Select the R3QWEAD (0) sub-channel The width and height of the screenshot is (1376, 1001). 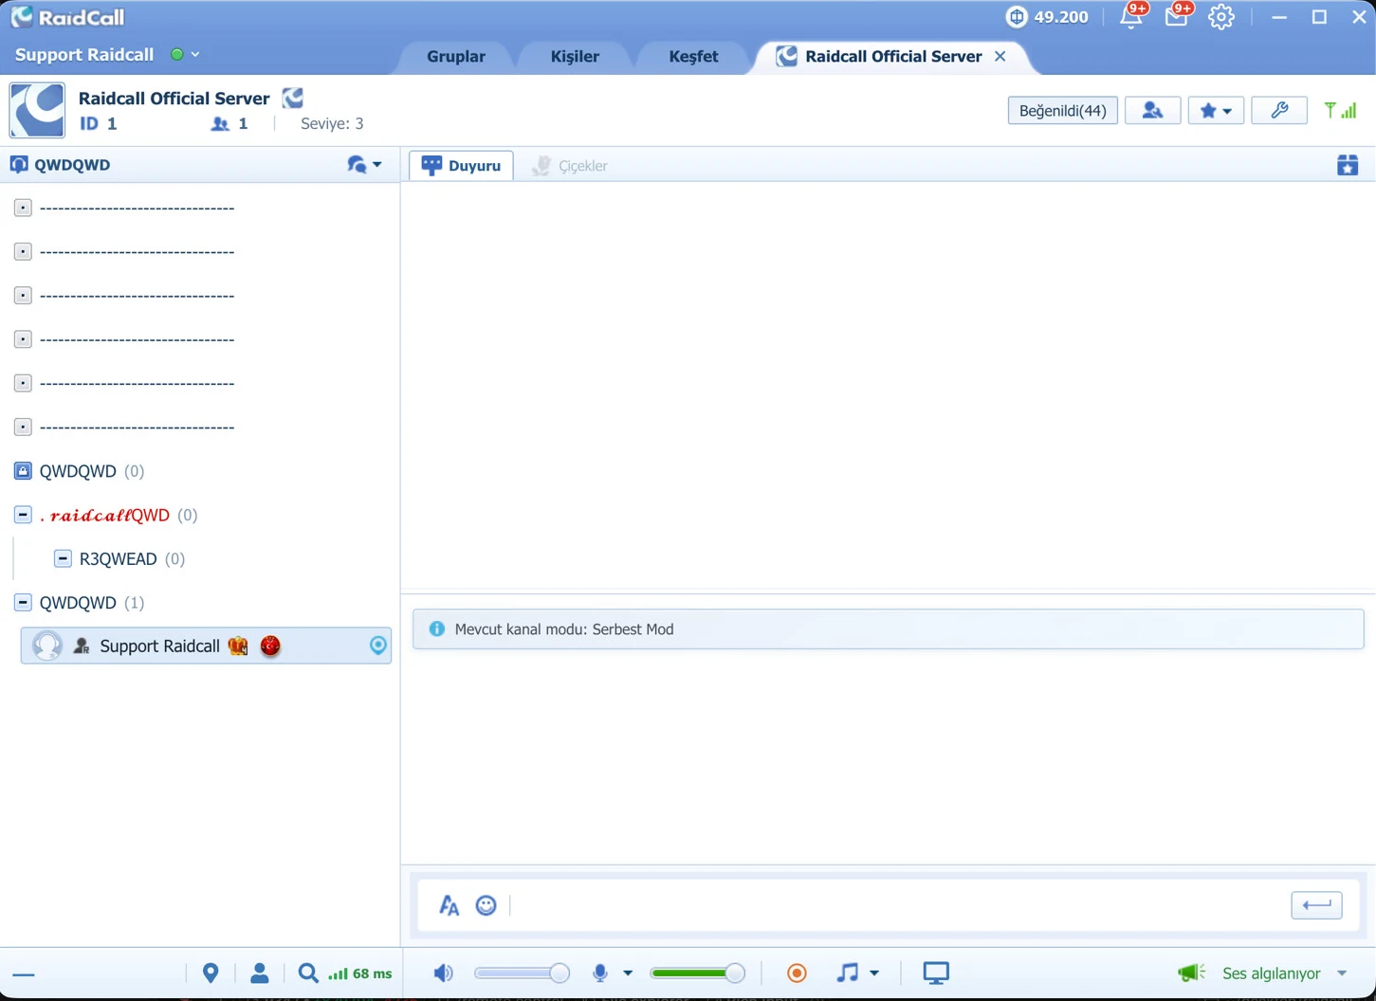pyautogui.click(x=131, y=558)
